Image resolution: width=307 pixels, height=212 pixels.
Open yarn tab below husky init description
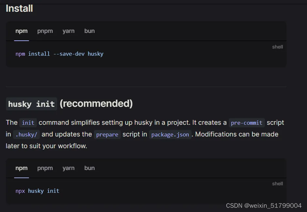(69, 168)
